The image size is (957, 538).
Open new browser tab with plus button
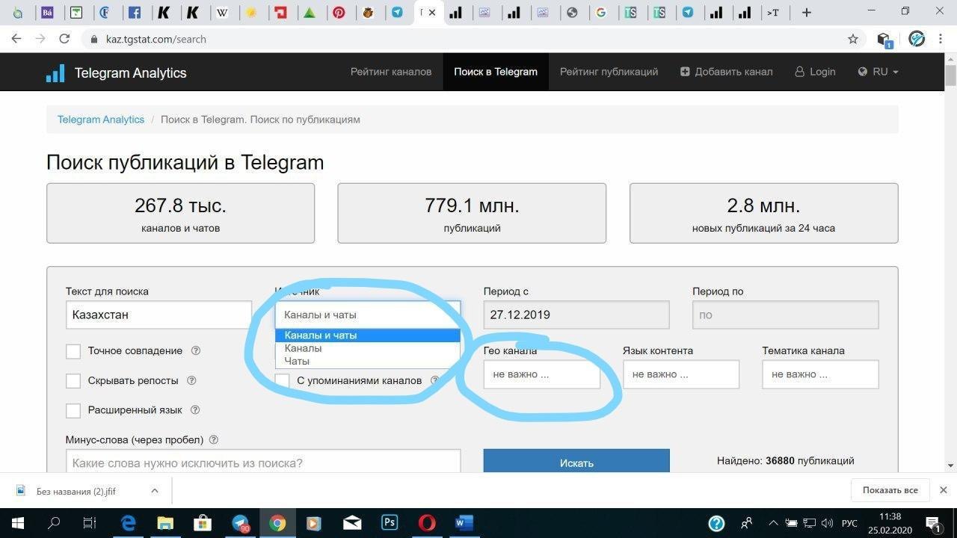tap(806, 13)
